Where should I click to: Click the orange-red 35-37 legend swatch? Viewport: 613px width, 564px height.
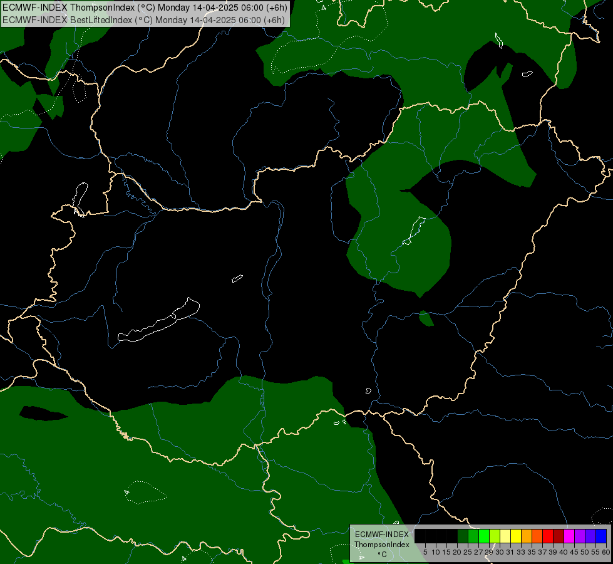point(537,536)
